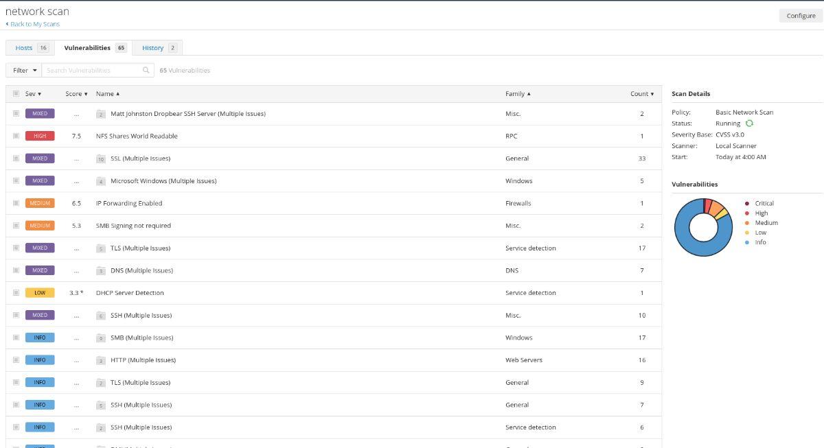Focus the Search Vulnerabilities field
Screen dimensions: 824x448
pyautogui.click(x=93, y=70)
